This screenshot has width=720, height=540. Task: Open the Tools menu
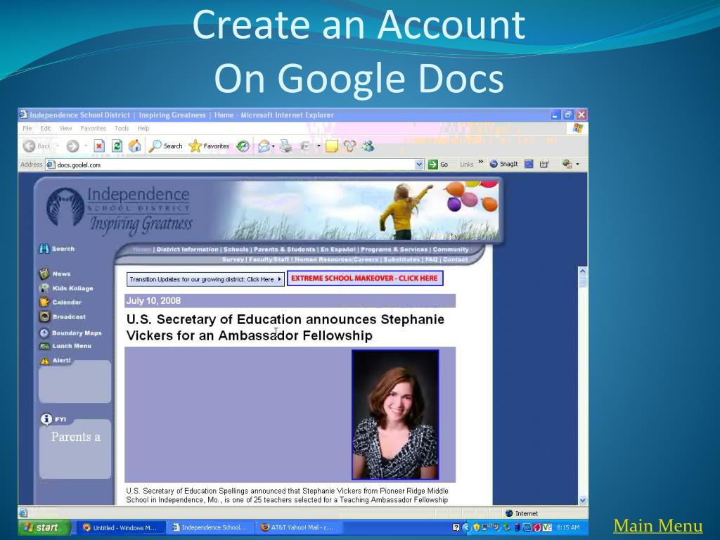(x=122, y=128)
